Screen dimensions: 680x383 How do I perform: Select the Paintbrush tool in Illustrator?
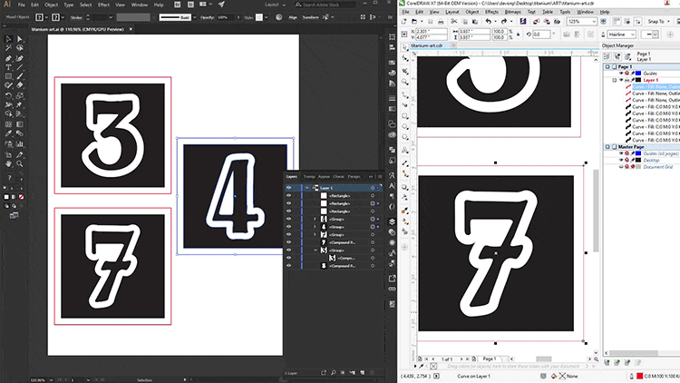(x=20, y=76)
